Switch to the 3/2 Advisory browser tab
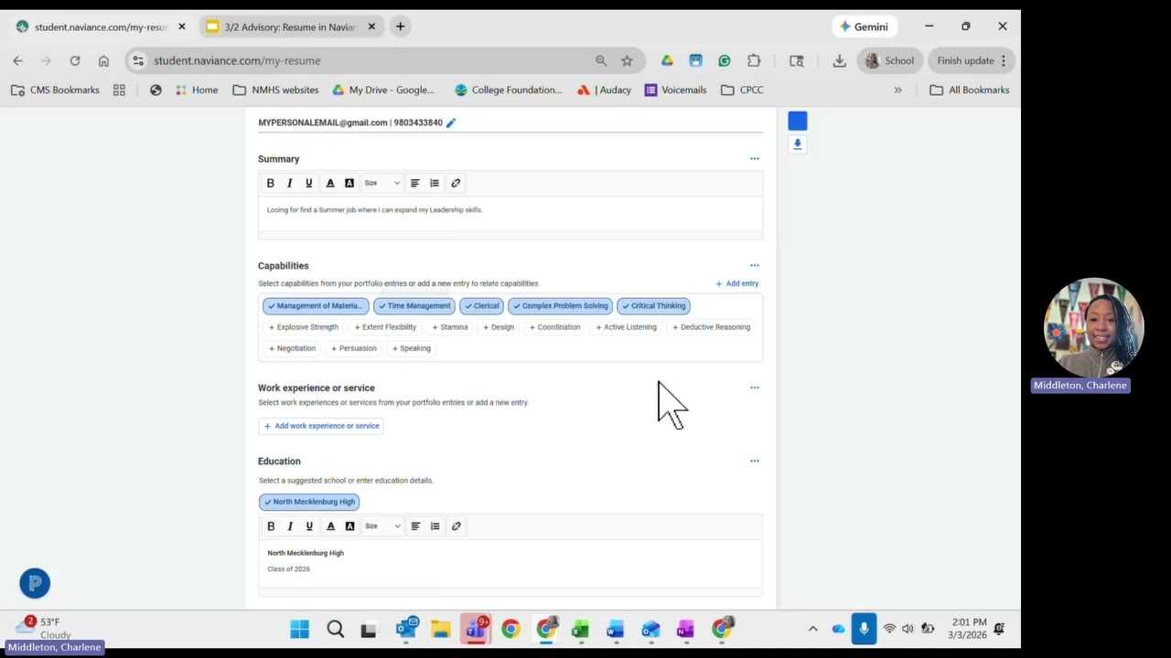The height and width of the screenshot is (658, 1171). click(x=289, y=27)
